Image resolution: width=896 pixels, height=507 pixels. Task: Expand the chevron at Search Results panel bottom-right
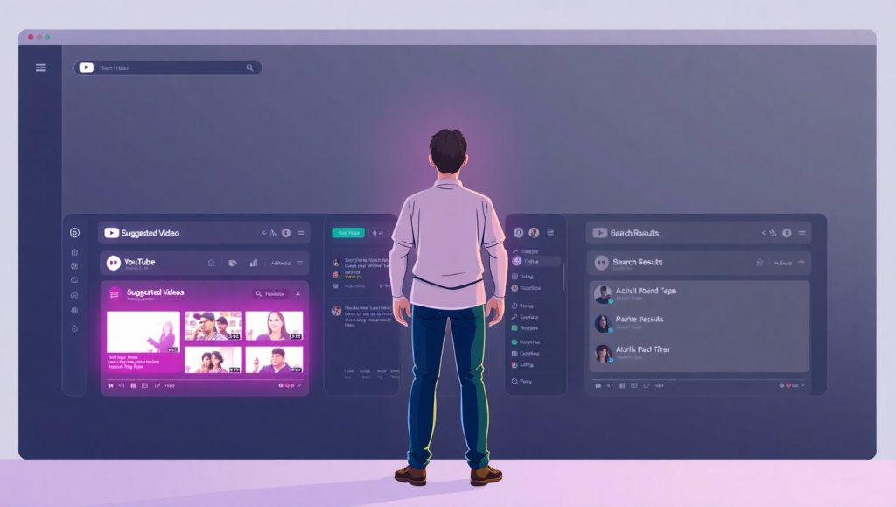[x=802, y=385]
